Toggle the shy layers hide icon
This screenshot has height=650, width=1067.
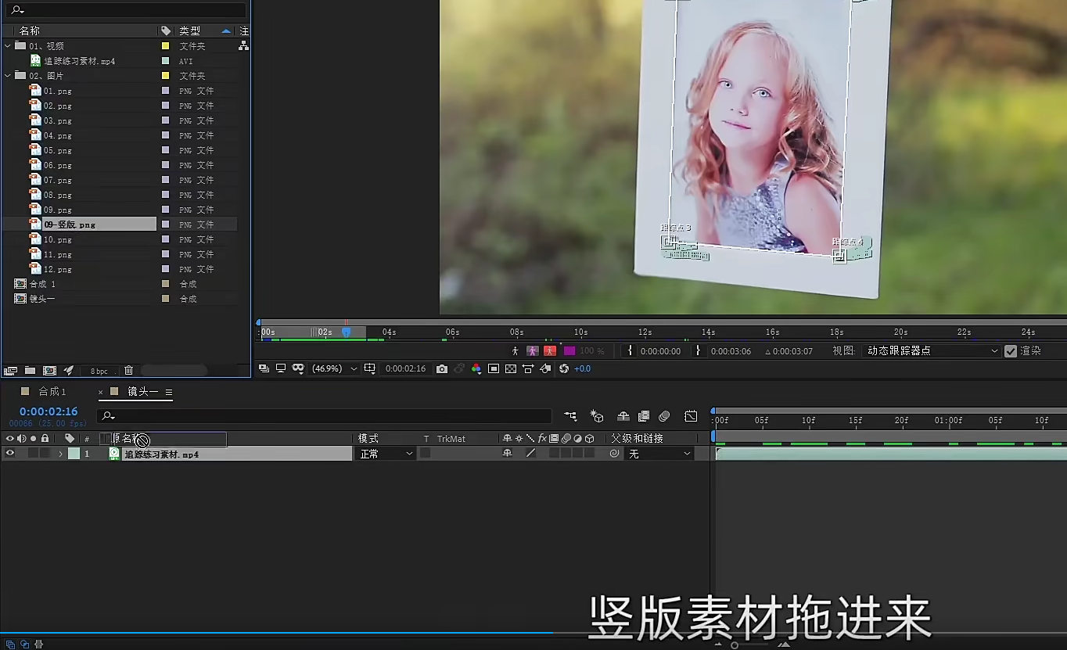623,416
